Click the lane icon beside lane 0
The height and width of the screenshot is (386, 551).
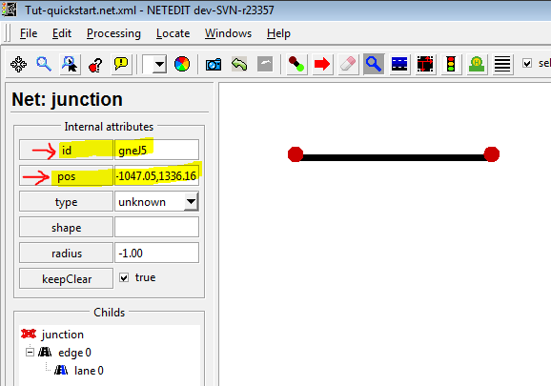click(61, 370)
